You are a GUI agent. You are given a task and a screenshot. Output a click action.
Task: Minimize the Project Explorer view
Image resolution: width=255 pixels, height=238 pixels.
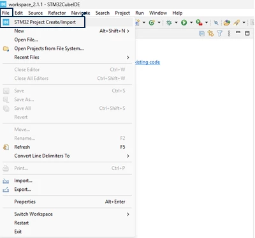tap(238, 33)
